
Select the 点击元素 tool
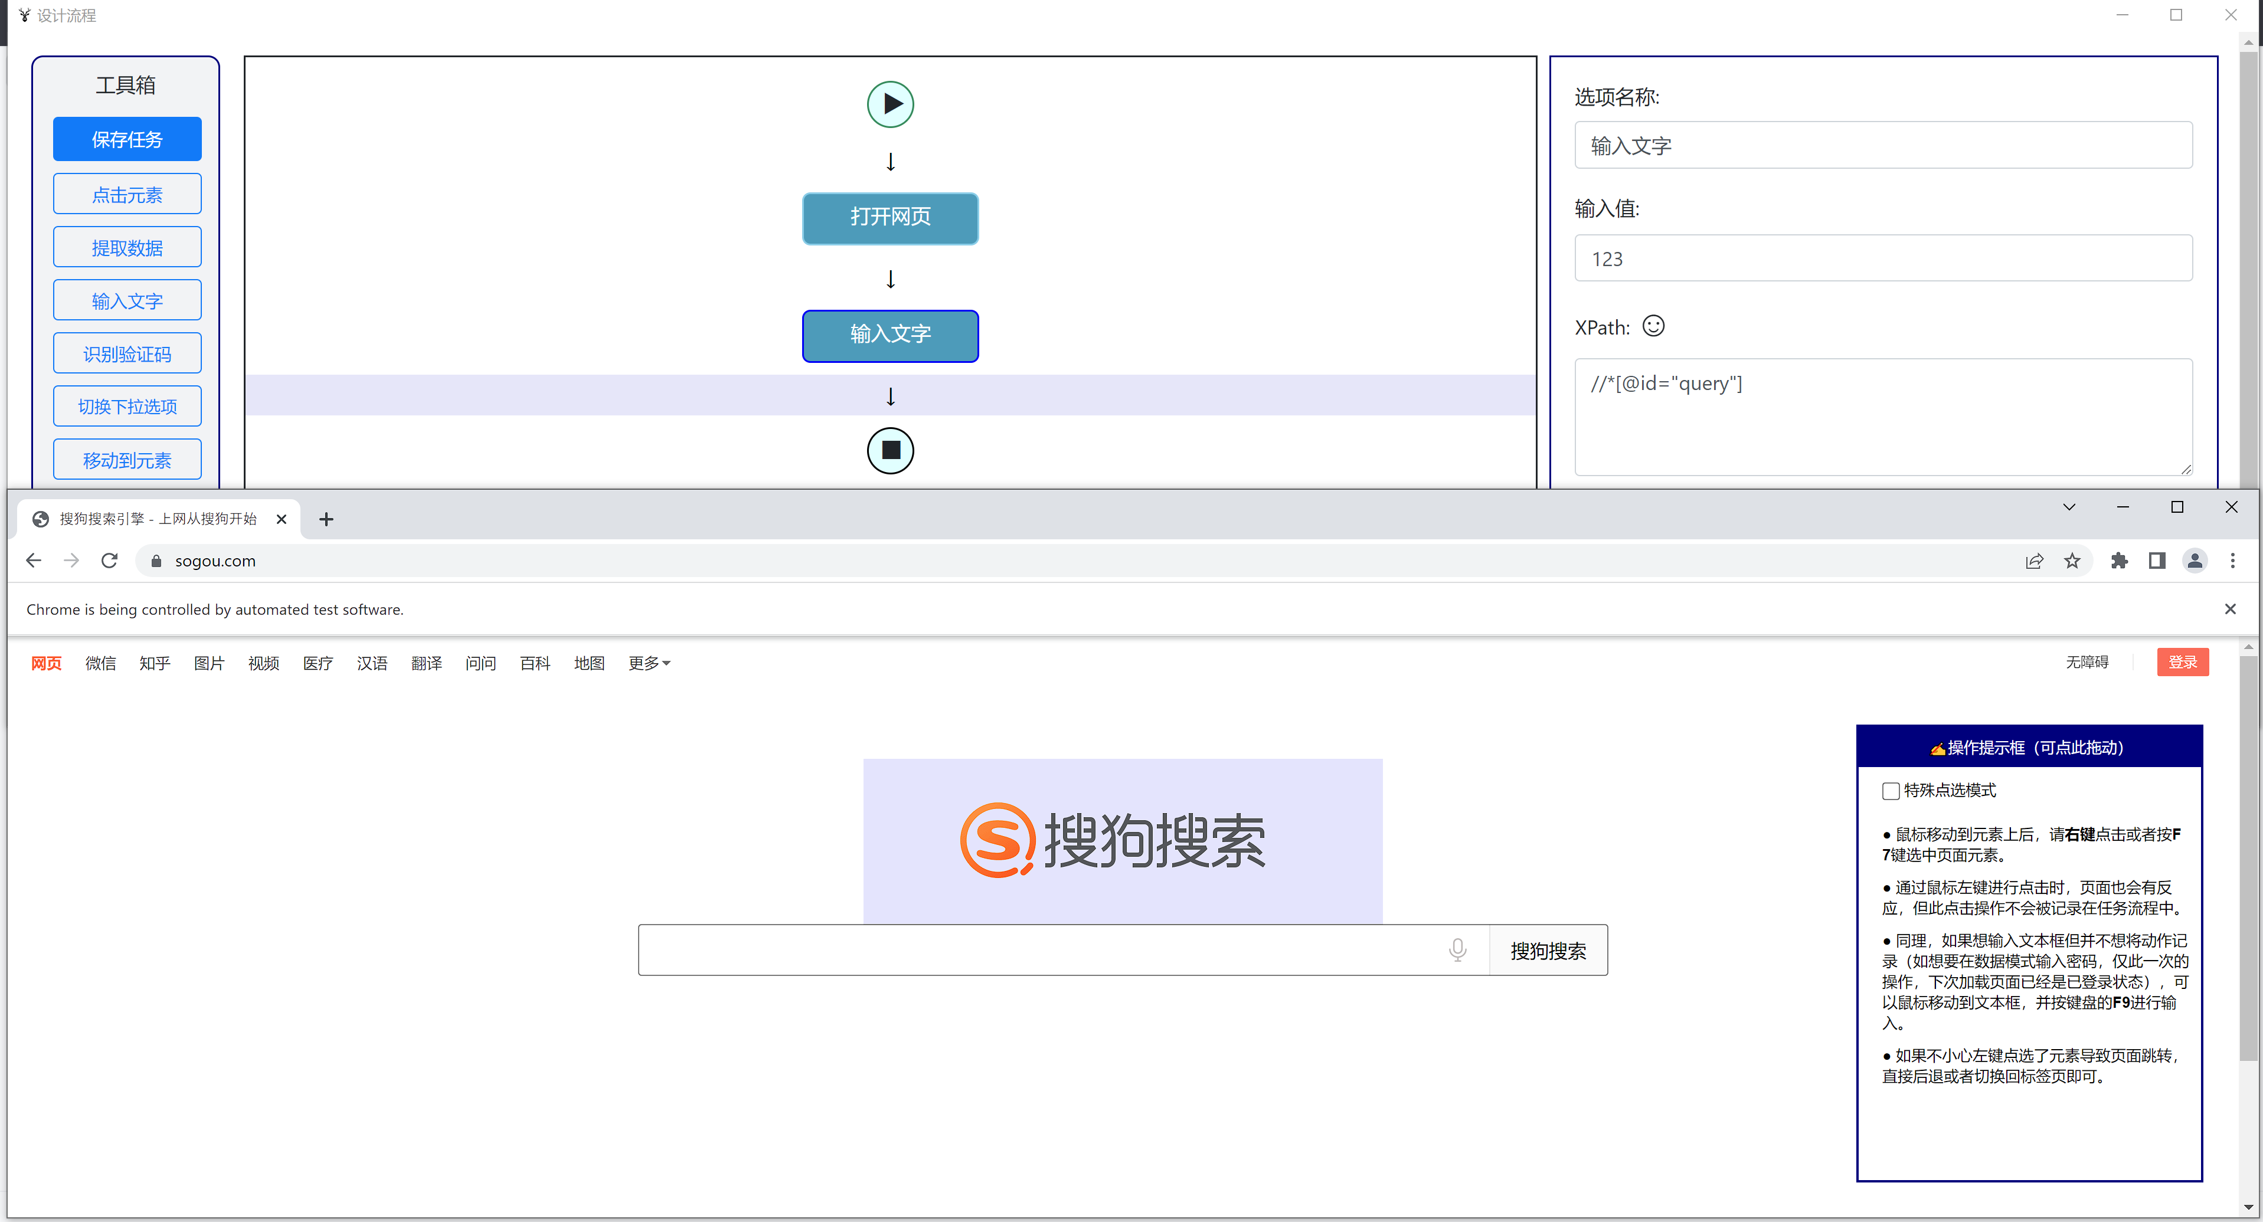point(128,192)
